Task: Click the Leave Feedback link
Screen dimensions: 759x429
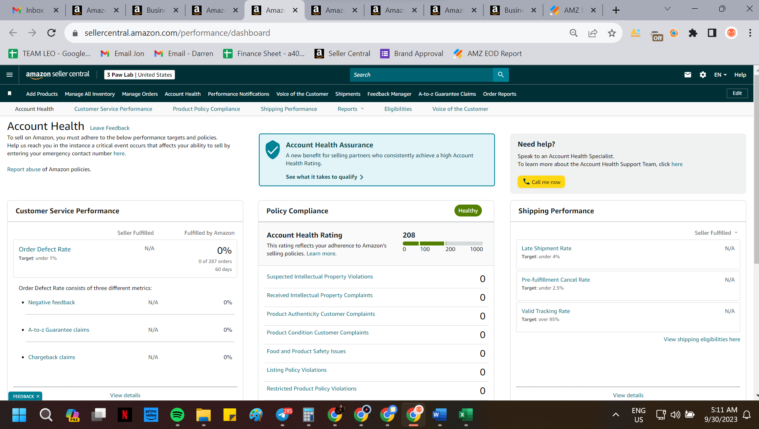Action: [x=110, y=128]
